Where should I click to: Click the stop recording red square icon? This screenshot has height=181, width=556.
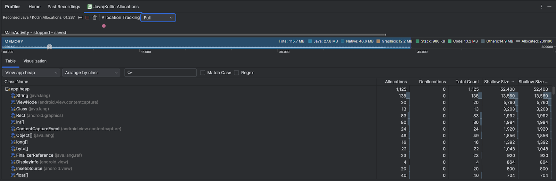(88, 18)
